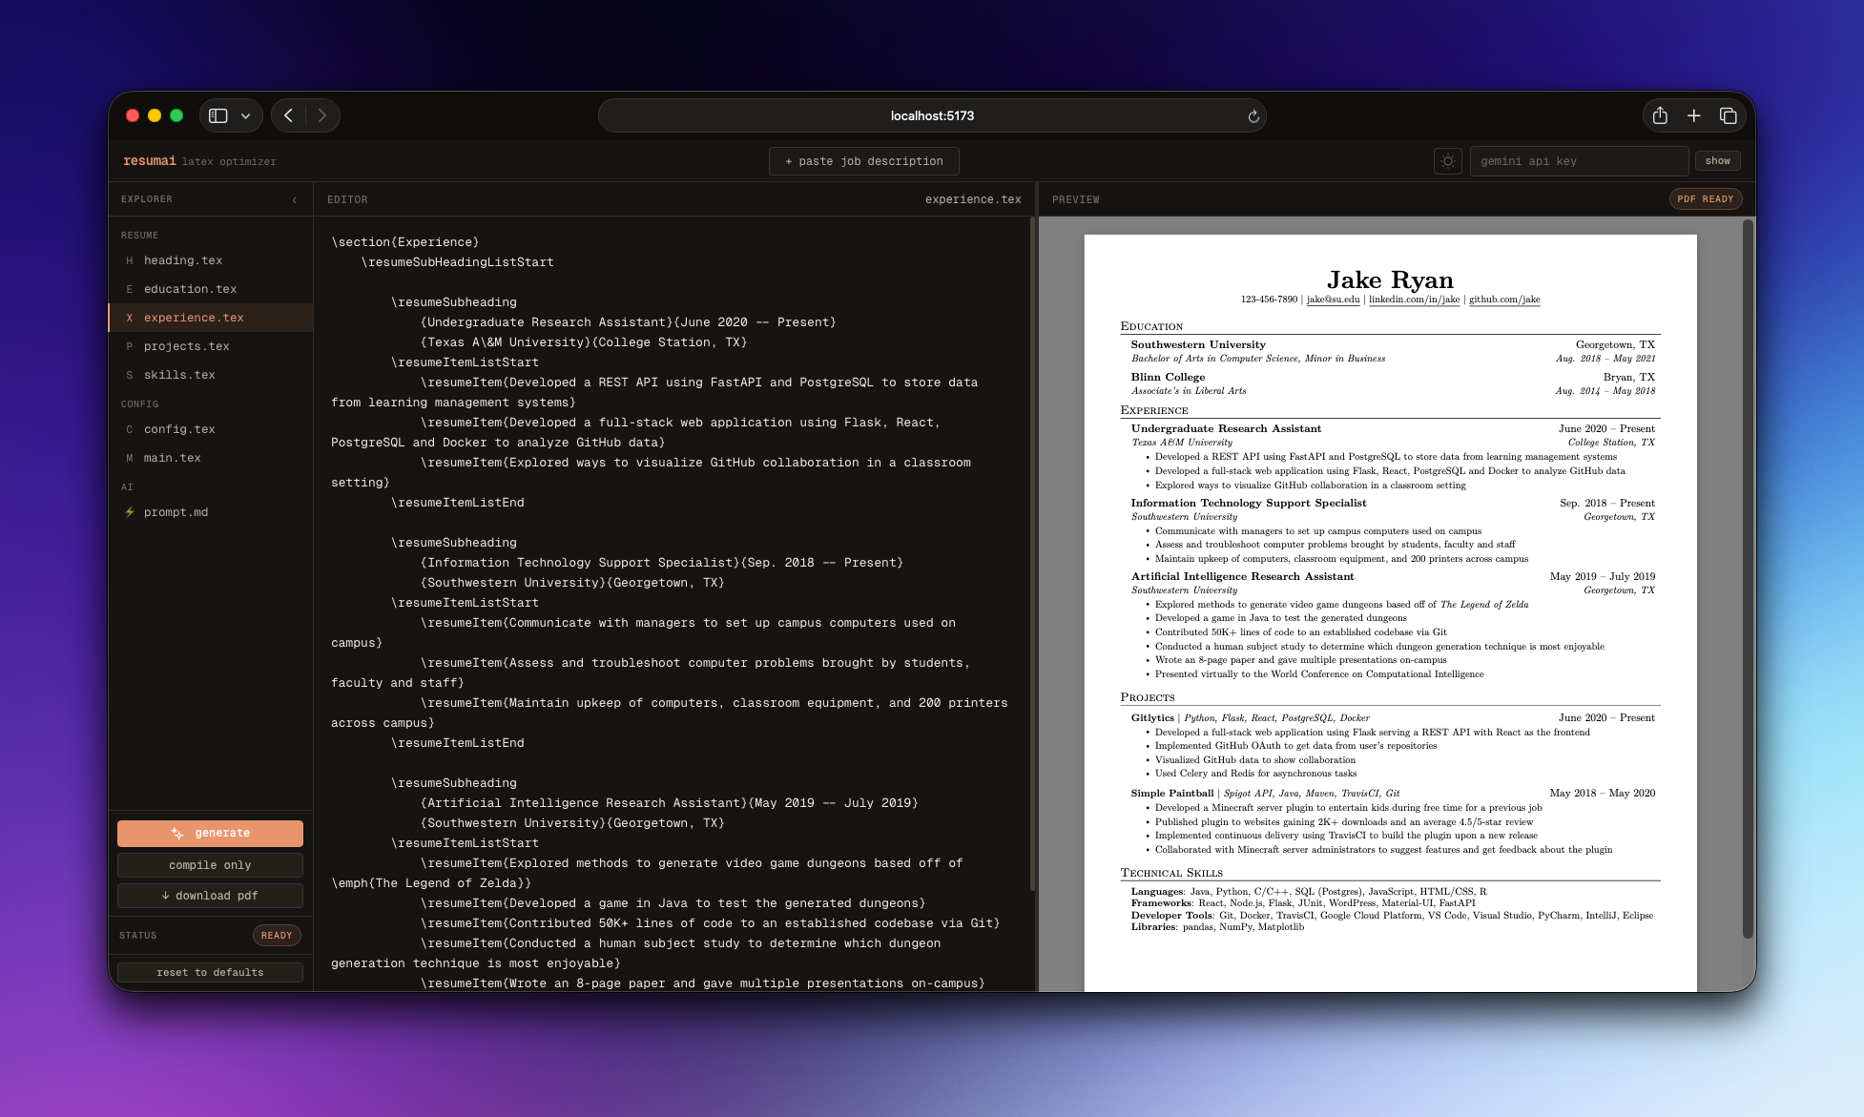Image resolution: width=1864 pixels, height=1117 pixels.
Task: Click the Technical Skills heading in preview
Action: 1170,873
